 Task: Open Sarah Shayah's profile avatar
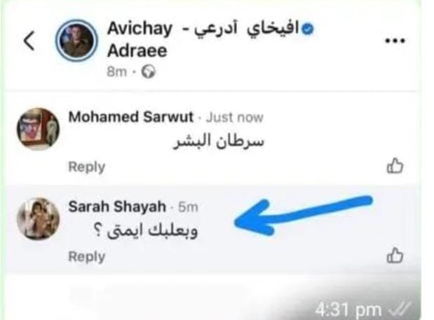coord(38,218)
